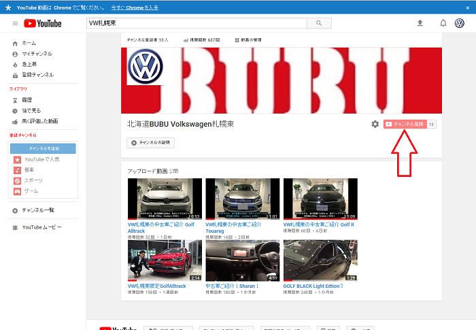Screen dimensions: 476x330
Task: Open チャンネル一覧 browse channels
Action: point(38,210)
